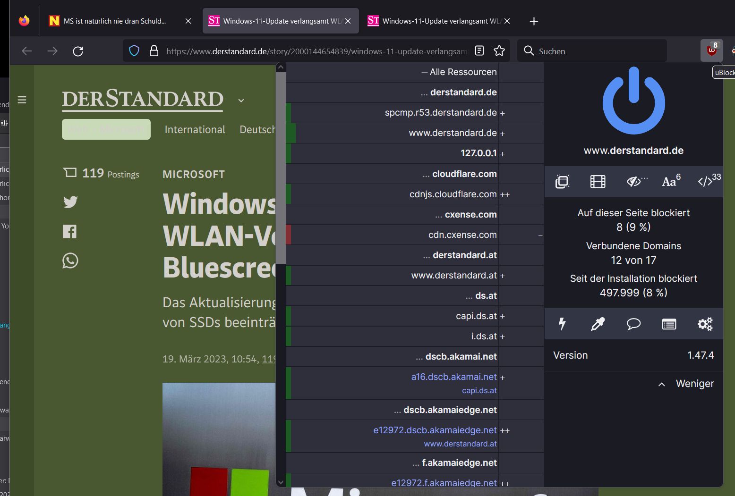Toggle cosmetic filtering eye icon
735x496 pixels.
coord(633,182)
